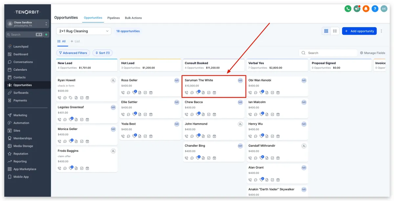Click the green phone dialer icon

(348, 9)
